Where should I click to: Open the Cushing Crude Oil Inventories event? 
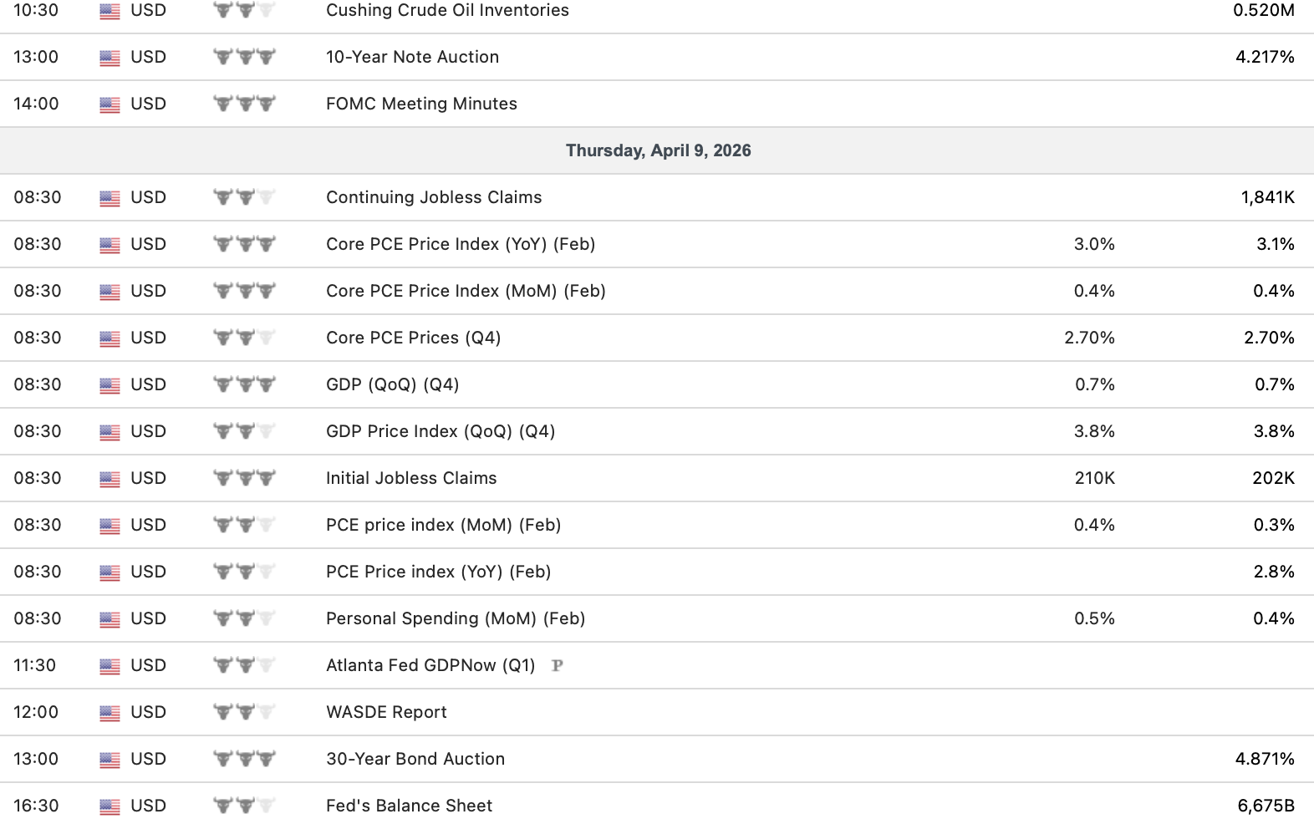click(447, 10)
